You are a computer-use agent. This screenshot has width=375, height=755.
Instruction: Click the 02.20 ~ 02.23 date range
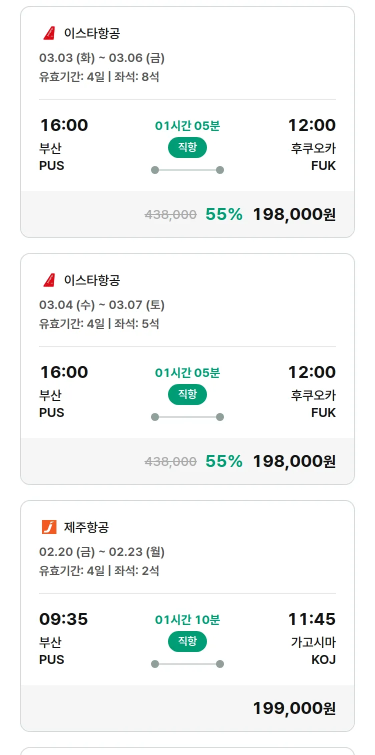tap(102, 552)
